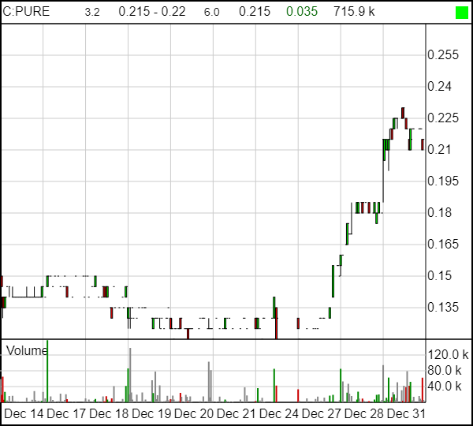Screen dimensions: 473x426
Task: Click the 120.0 k volume axis label
Action: pyautogui.click(x=448, y=354)
